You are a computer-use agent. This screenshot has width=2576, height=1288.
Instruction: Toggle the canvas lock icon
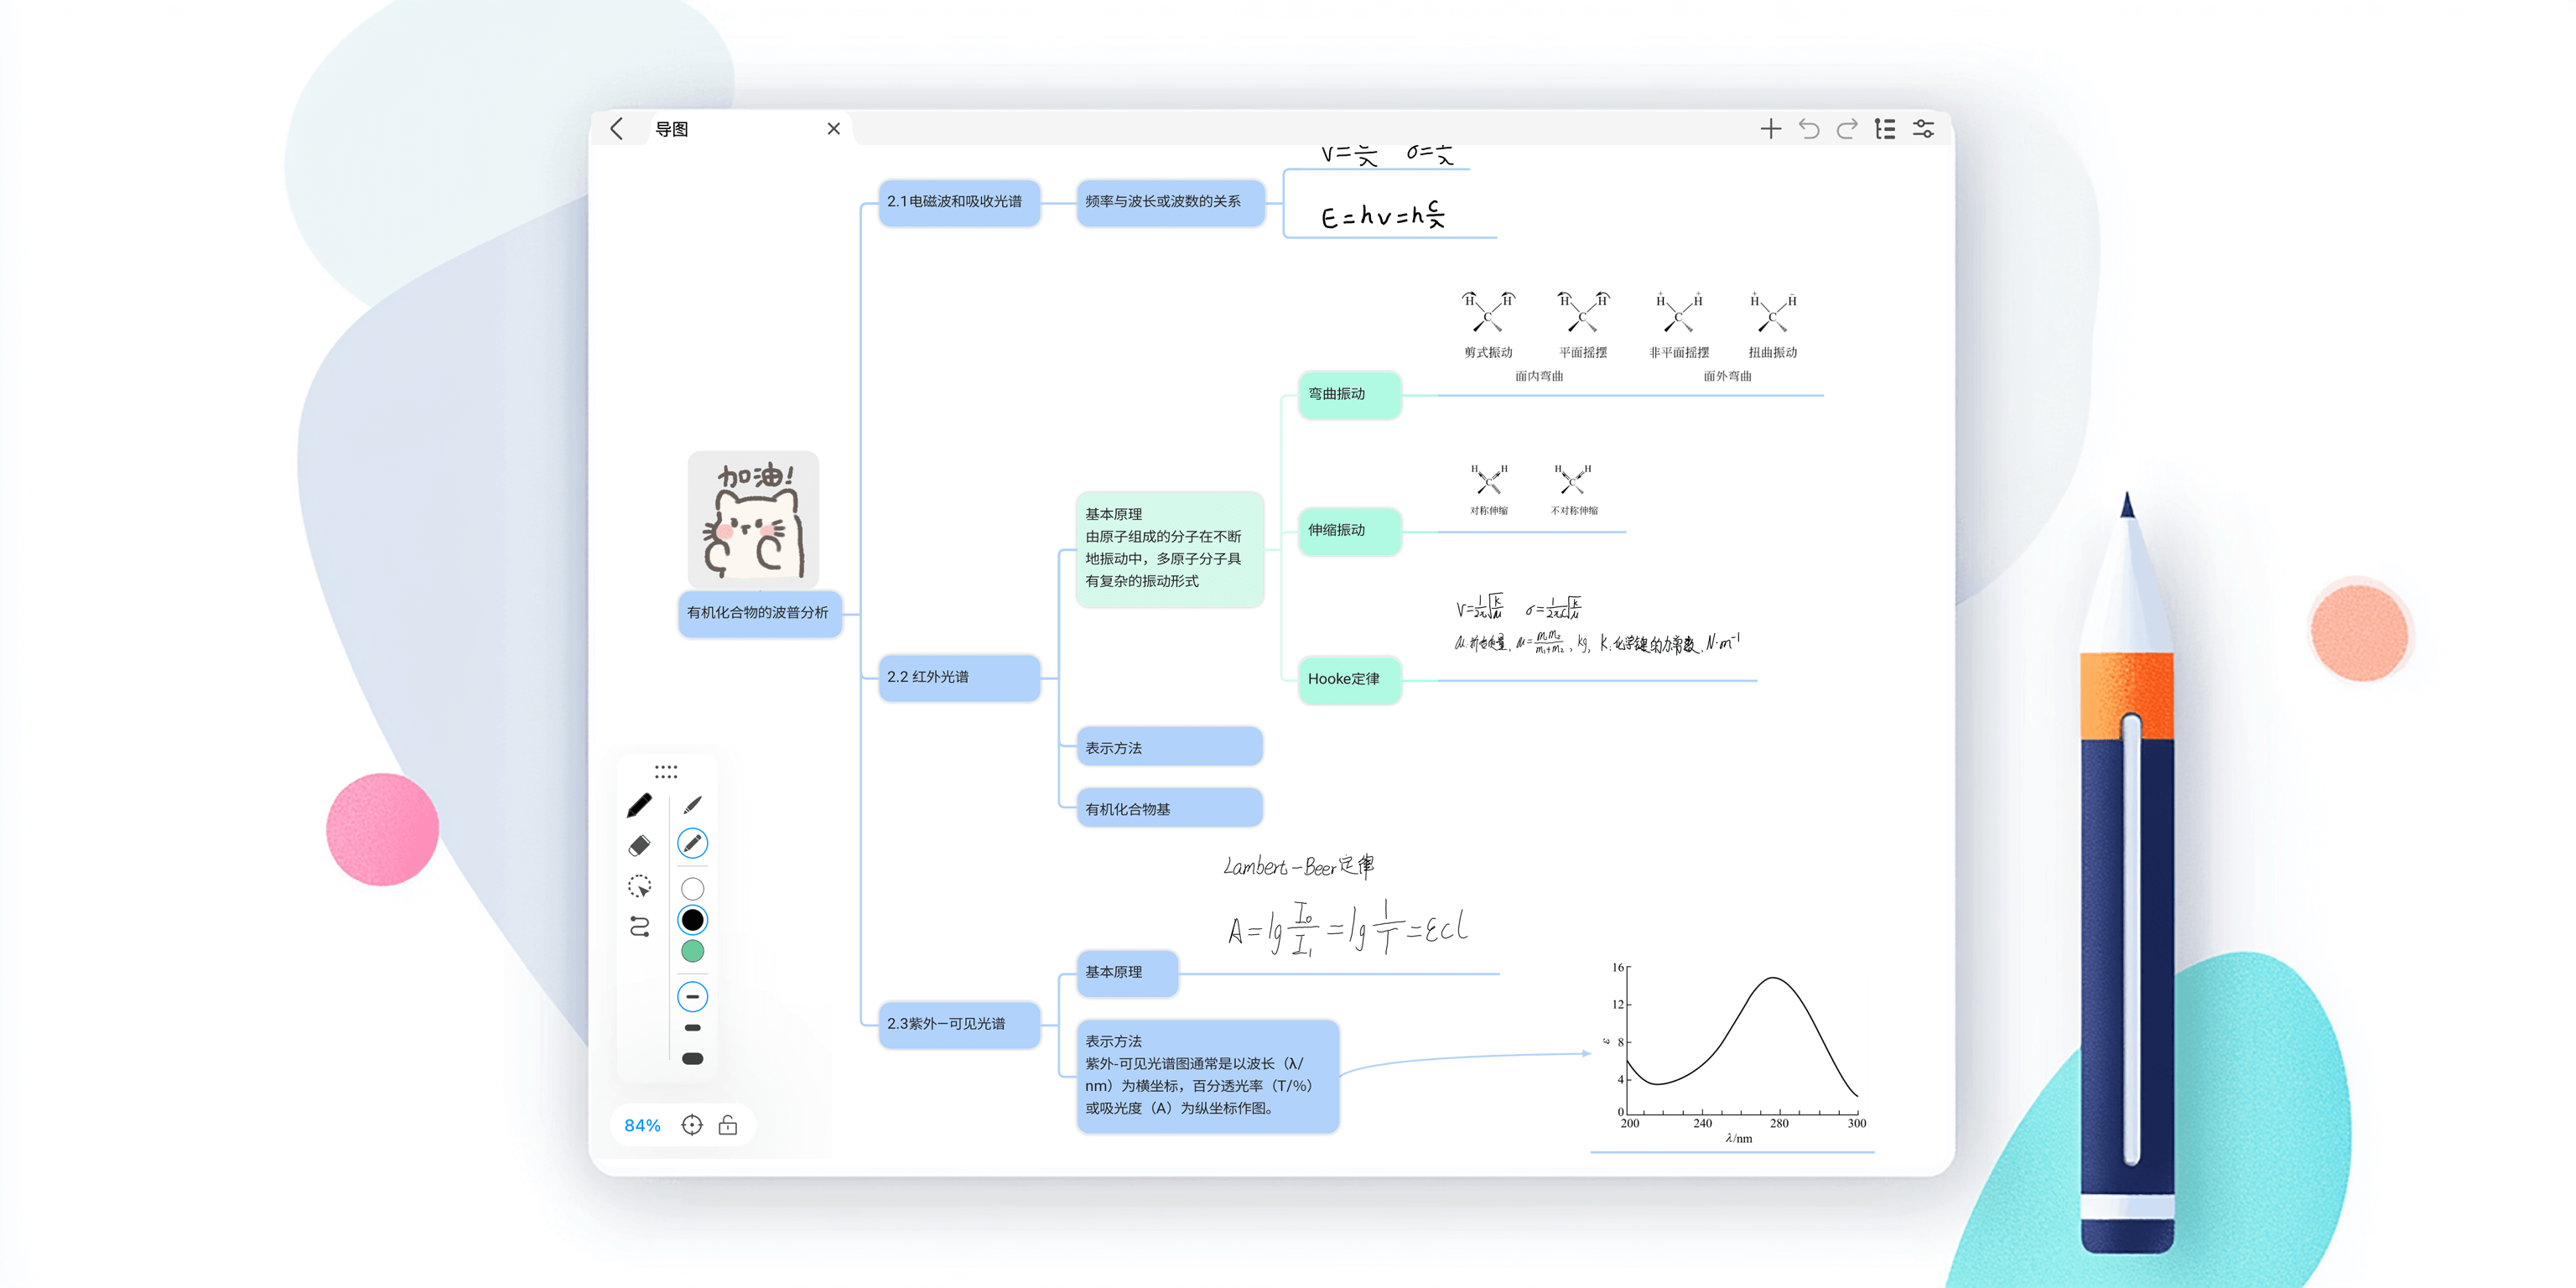[x=728, y=1125]
